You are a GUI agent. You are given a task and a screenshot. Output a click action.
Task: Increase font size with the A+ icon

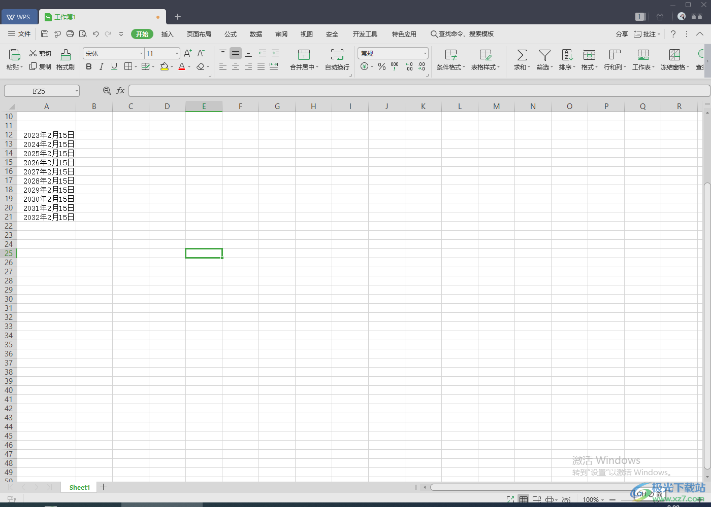(x=188, y=53)
